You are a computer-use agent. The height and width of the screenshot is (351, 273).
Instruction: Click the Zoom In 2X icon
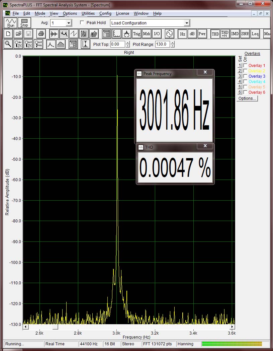(x=18, y=44)
